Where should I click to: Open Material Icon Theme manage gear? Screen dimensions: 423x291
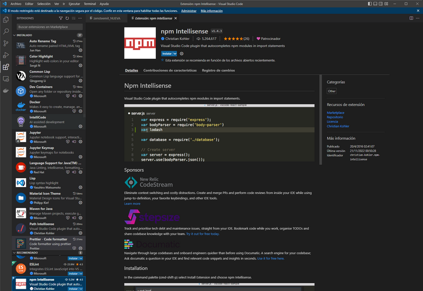(x=80, y=202)
